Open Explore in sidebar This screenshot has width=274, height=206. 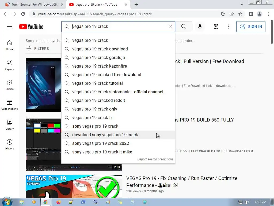(10, 65)
